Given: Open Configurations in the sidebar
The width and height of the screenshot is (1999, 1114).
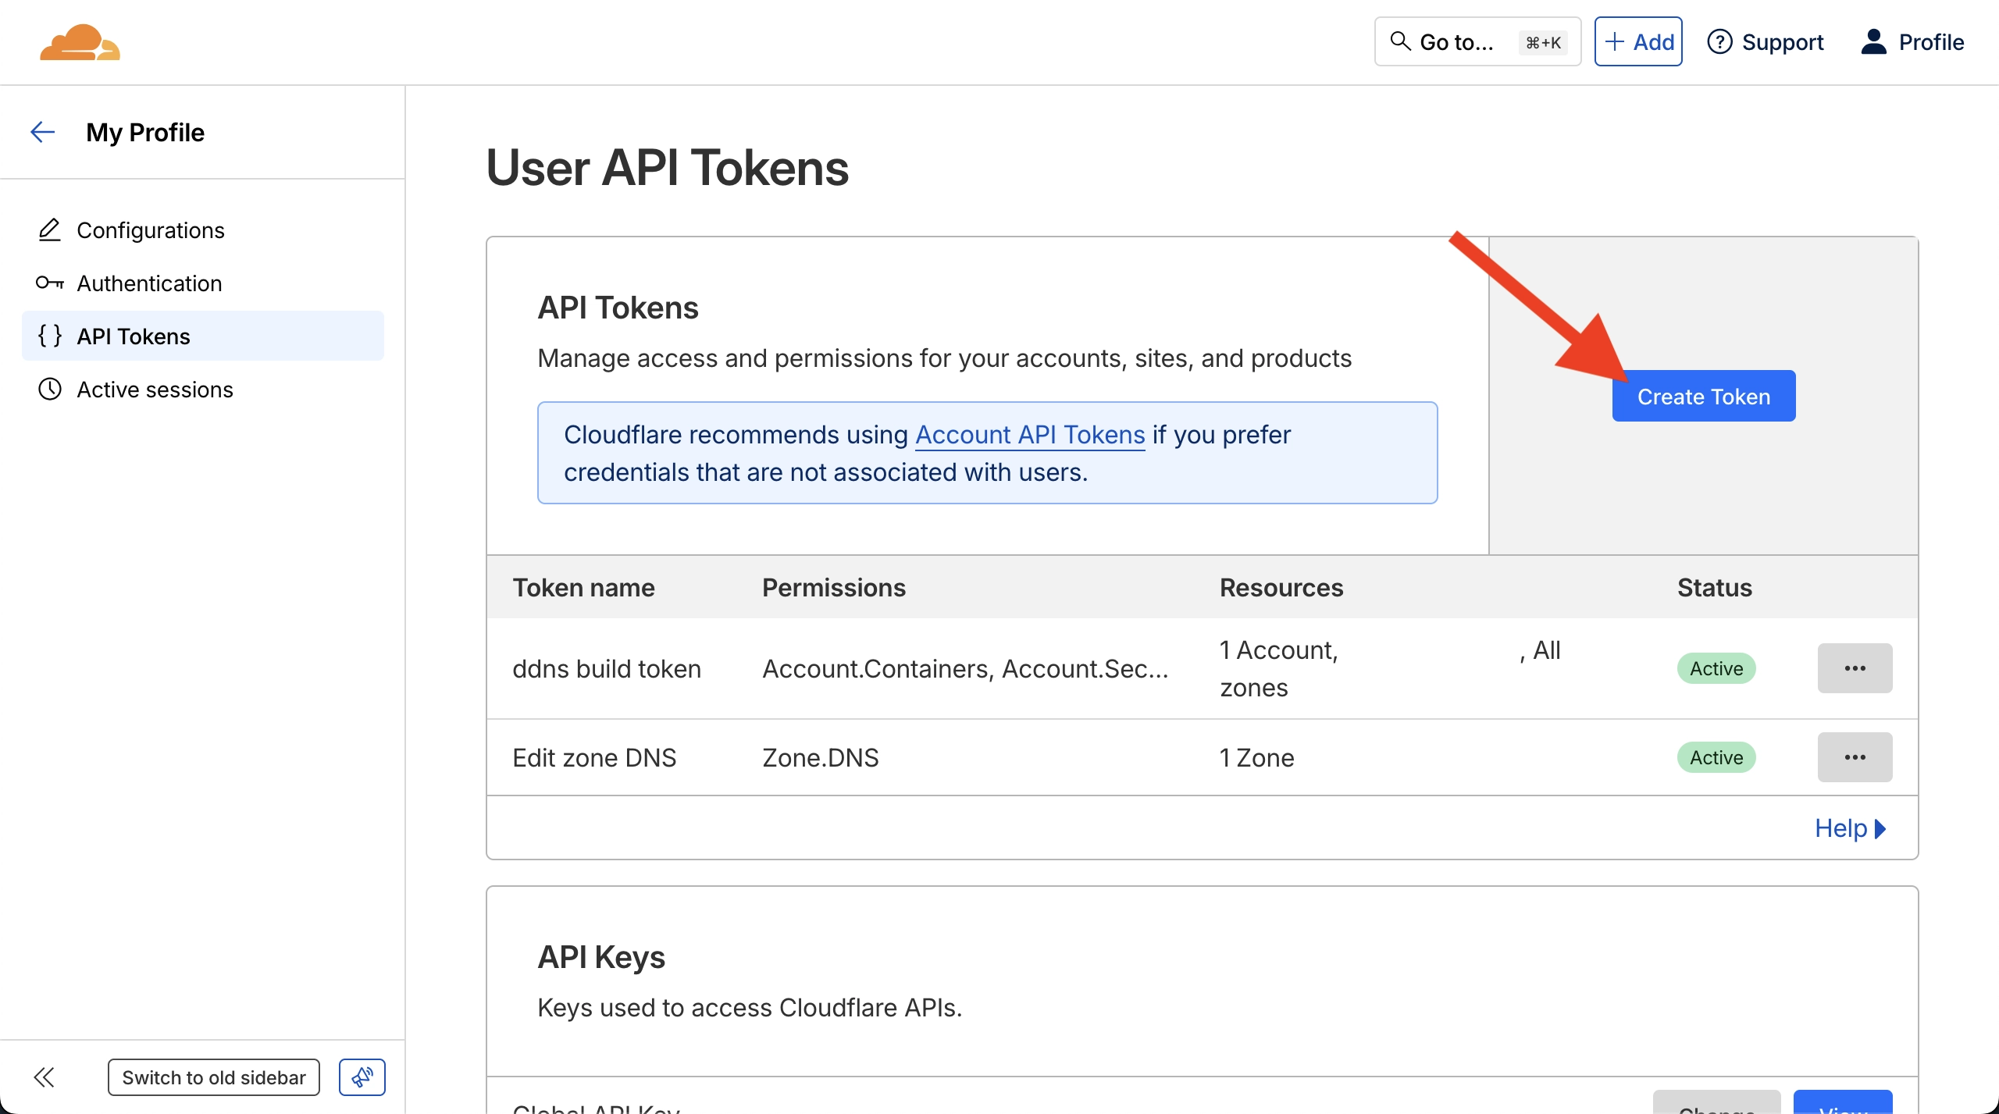Looking at the screenshot, I should pyautogui.click(x=150, y=230).
